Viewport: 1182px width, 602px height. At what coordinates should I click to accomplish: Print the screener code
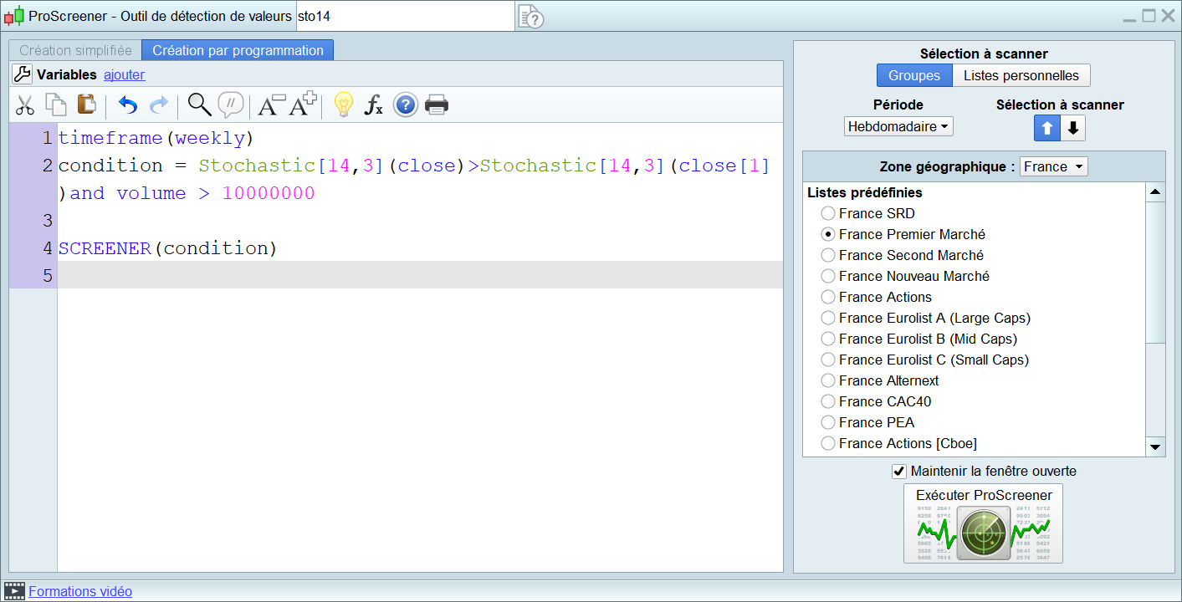click(437, 105)
